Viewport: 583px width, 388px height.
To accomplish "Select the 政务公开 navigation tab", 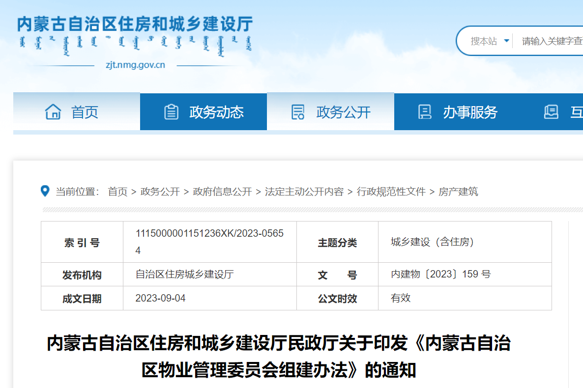I will point(343,112).
